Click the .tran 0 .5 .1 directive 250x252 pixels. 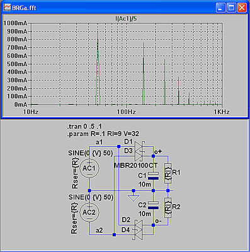point(84,127)
